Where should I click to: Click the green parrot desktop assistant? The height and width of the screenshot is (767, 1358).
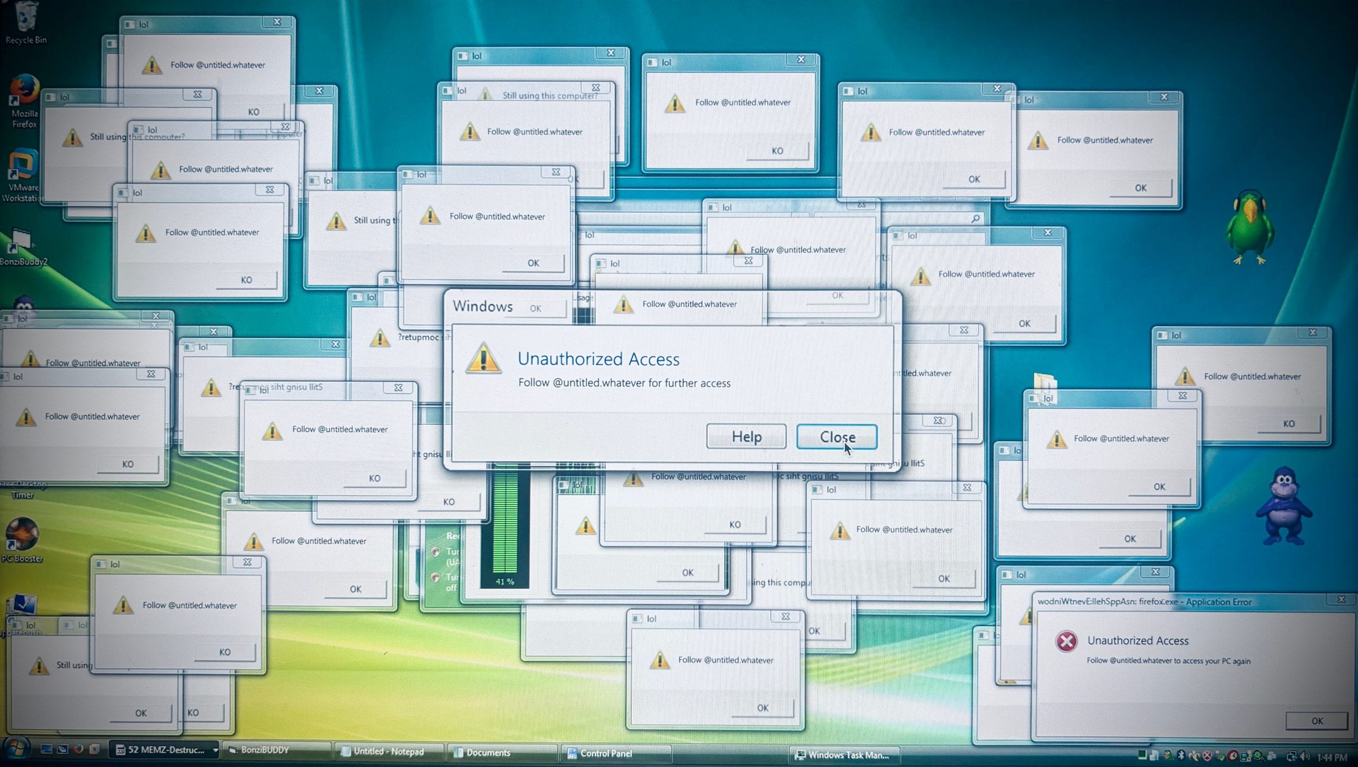[1249, 227]
